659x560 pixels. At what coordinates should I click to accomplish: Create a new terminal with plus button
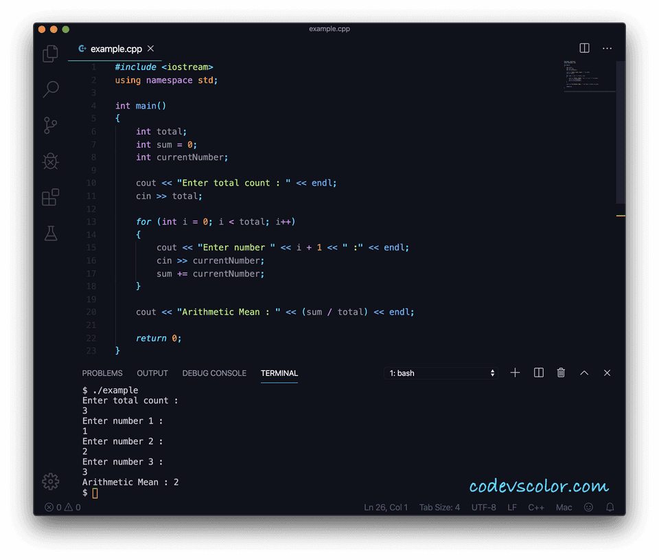click(515, 372)
